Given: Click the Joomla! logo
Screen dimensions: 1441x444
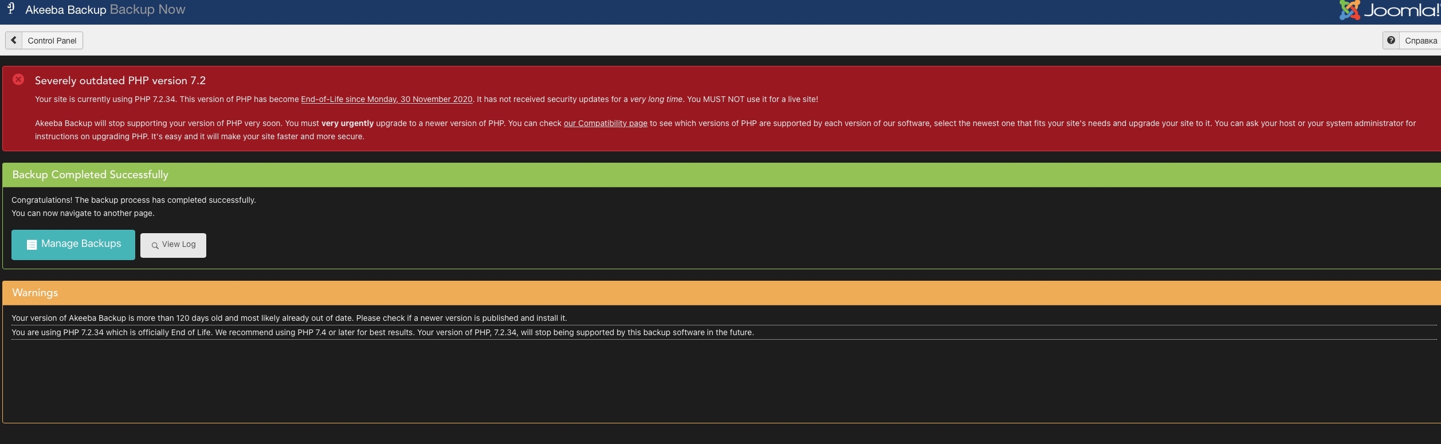Looking at the screenshot, I should (1389, 10).
